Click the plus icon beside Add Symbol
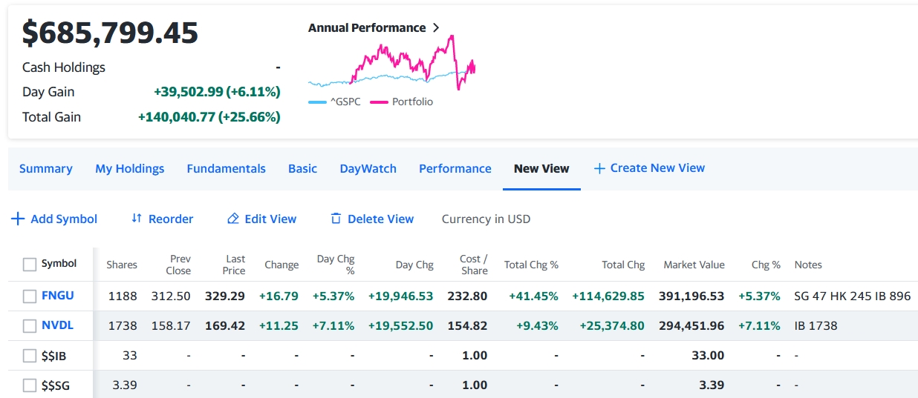Viewport: 918px width, 398px height. [18, 219]
